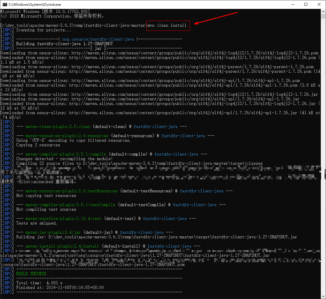Click the scrollbar up arrow
Image resolution: width=326 pixels, height=299 pixels.
(x=323, y=11)
